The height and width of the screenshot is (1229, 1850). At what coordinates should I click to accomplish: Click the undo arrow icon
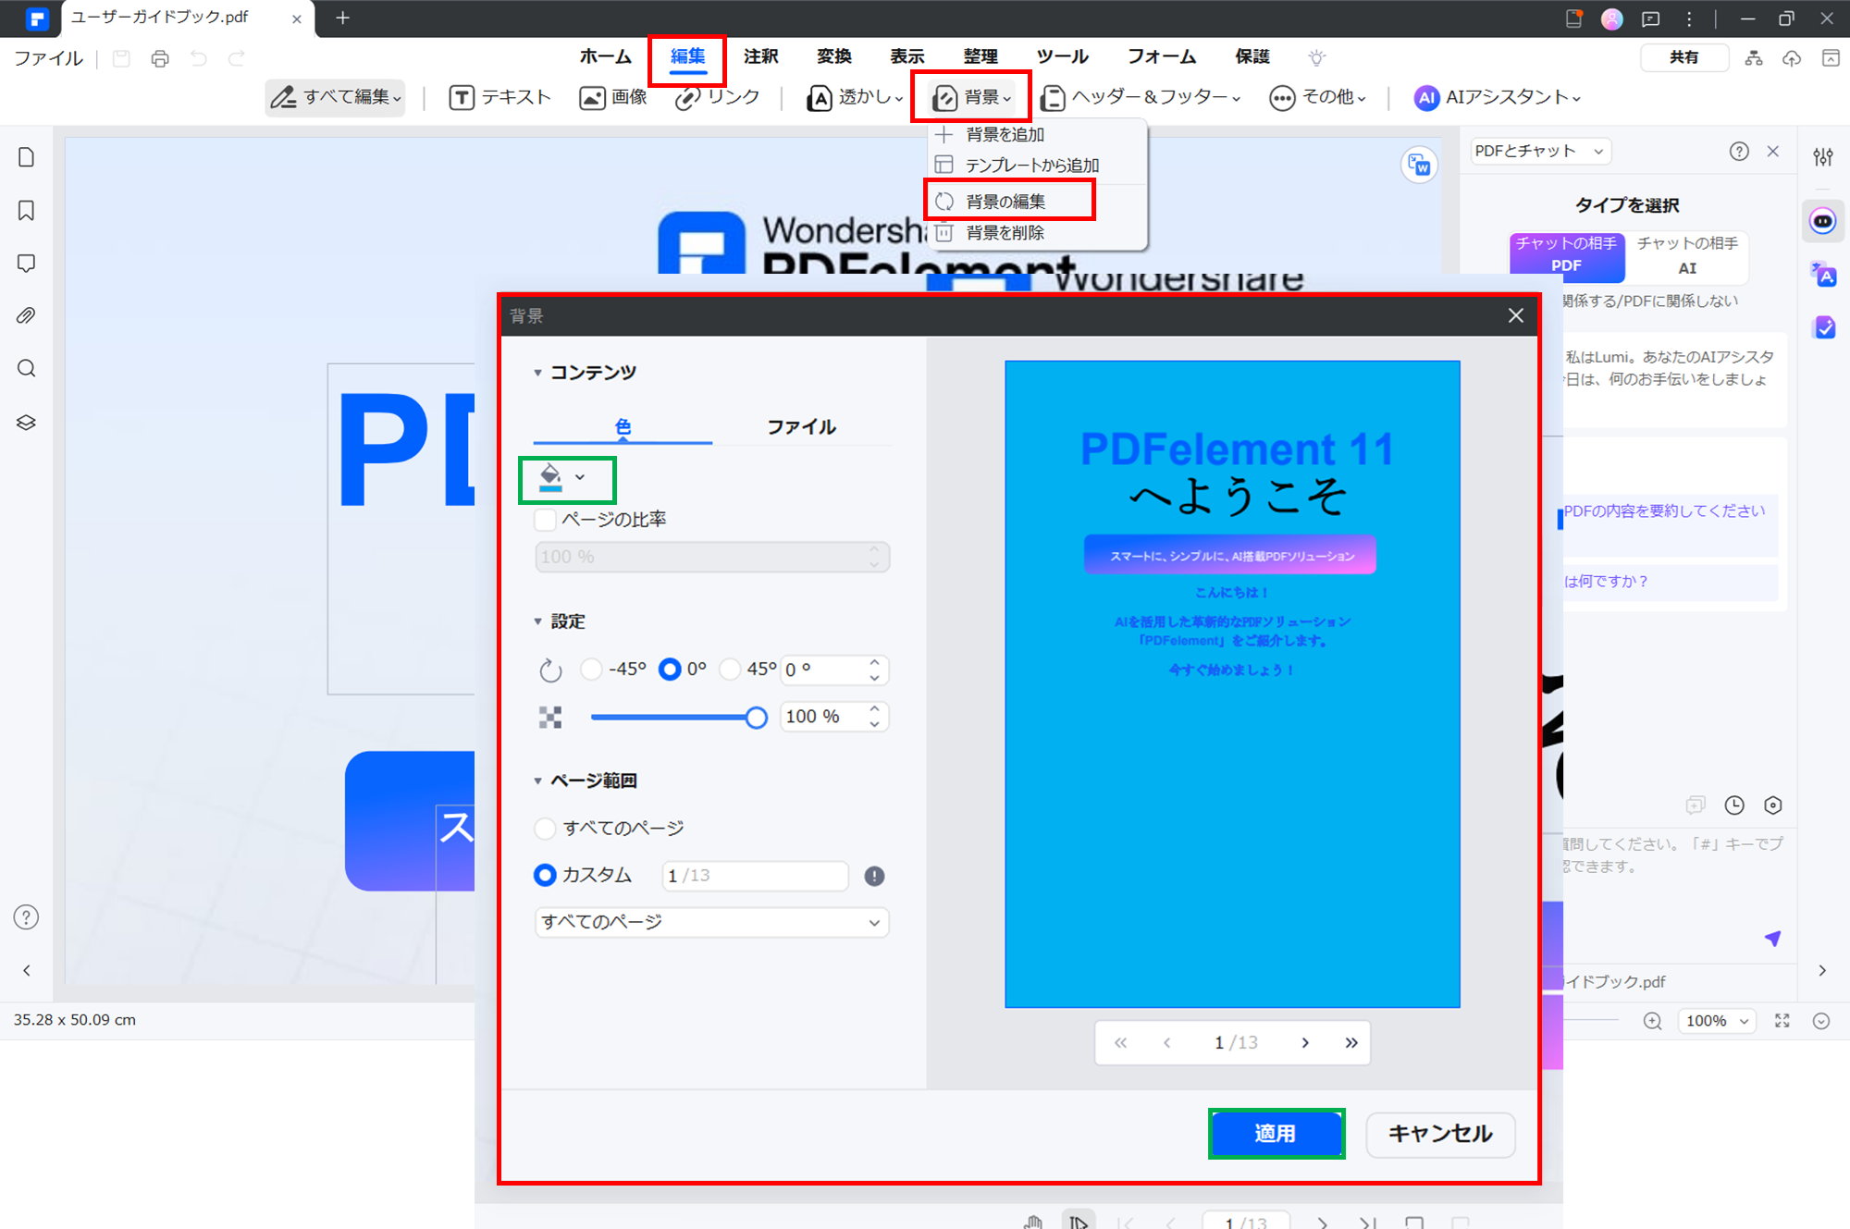click(x=198, y=58)
